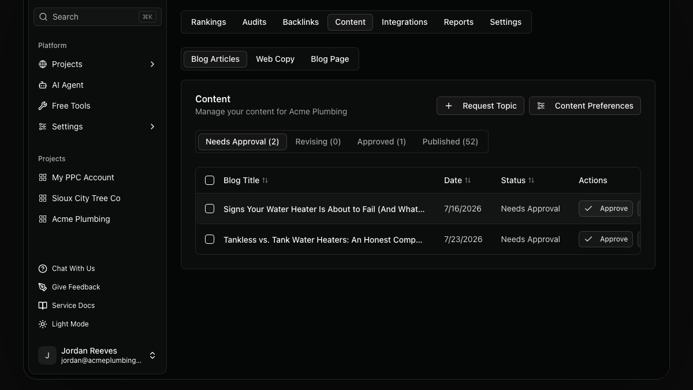Click the Give Feedback pen icon
693x390 pixels.
(43, 287)
